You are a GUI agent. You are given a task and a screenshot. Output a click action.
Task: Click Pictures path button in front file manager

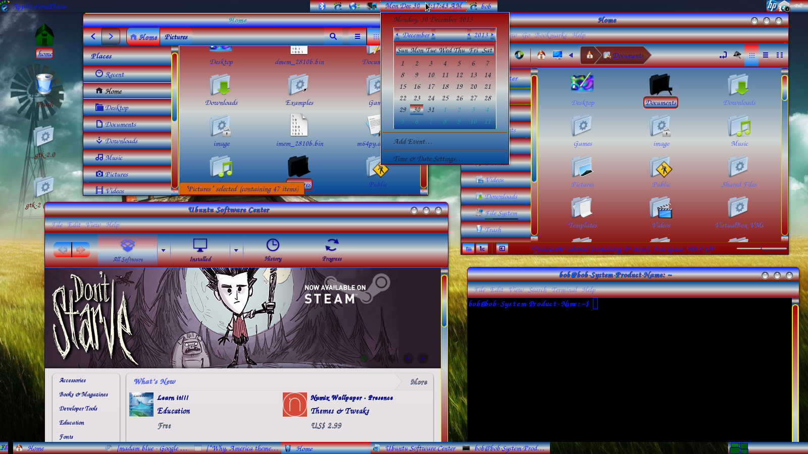176,37
